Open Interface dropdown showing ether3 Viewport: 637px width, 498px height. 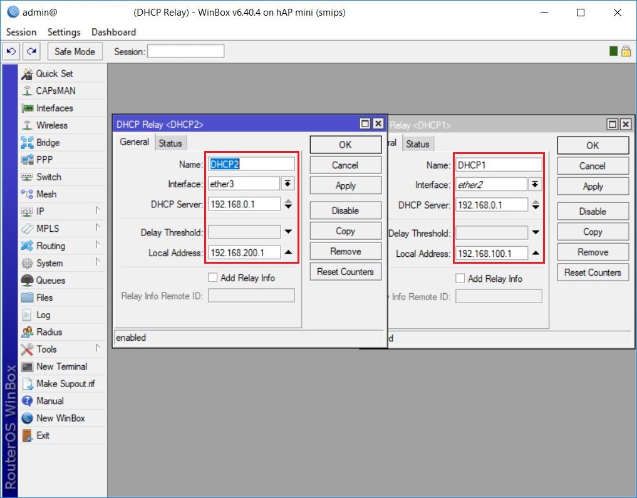(x=287, y=184)
